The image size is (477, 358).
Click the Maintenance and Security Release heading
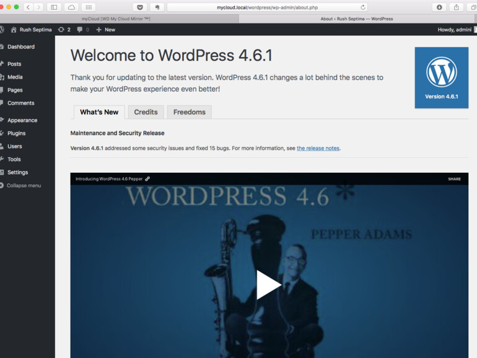(x=118, y=133)
